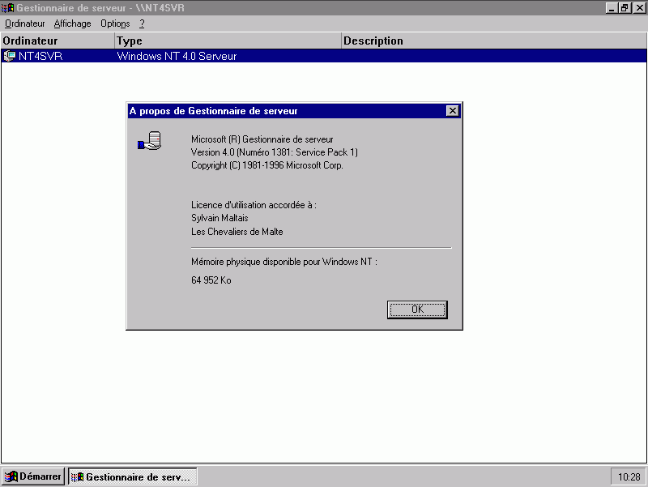Click Licence d'utilisation accordée à label
This screenshot has height=487, width=648.
click(x=254, y=205)
